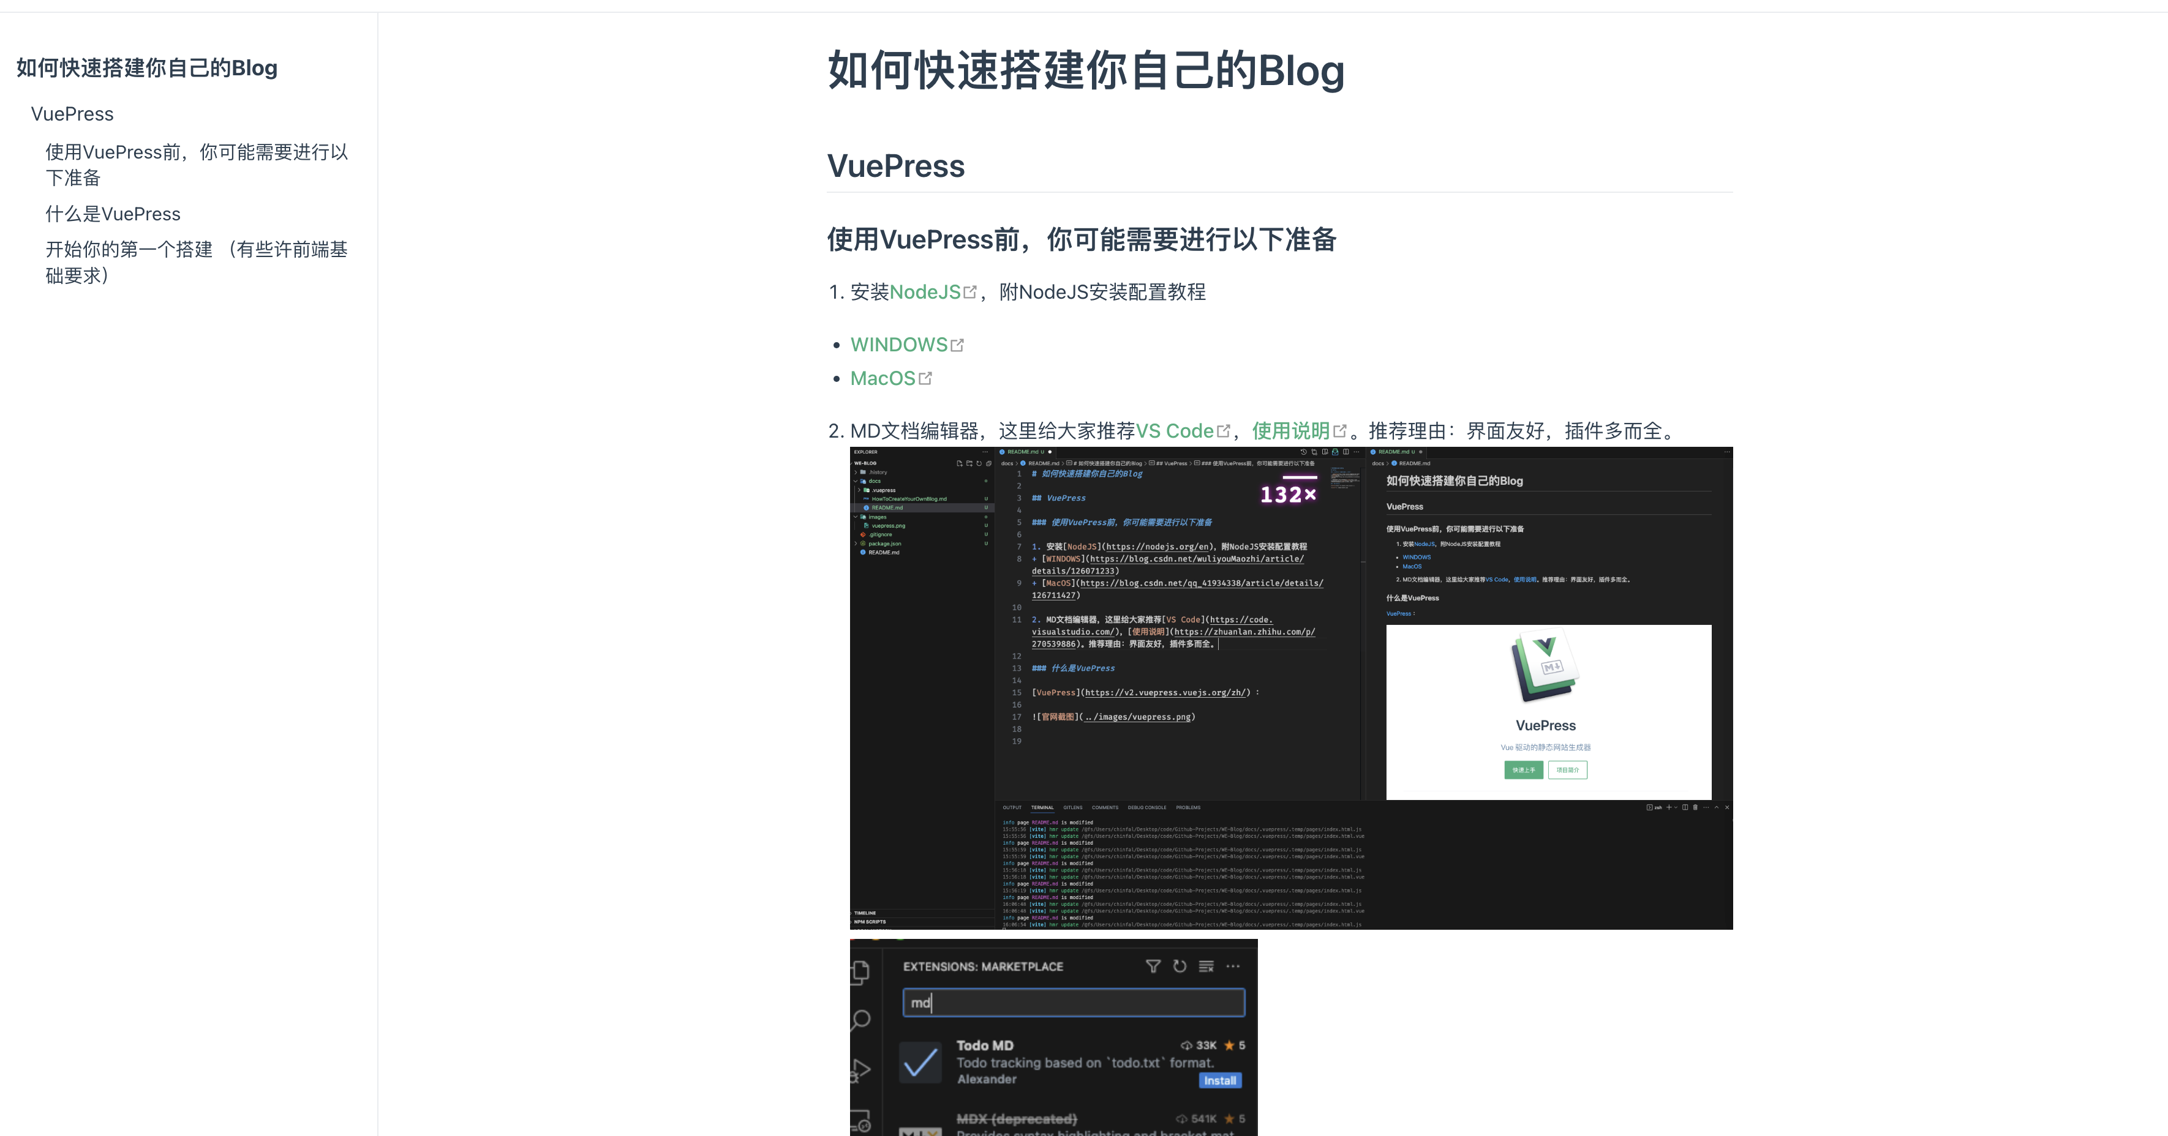Image resolution: width=2168 pixels, height=1136 pixels.
Task: Click the external-link icon after WINDOWS
Action: pyautogui.click(x=957, y=346)
